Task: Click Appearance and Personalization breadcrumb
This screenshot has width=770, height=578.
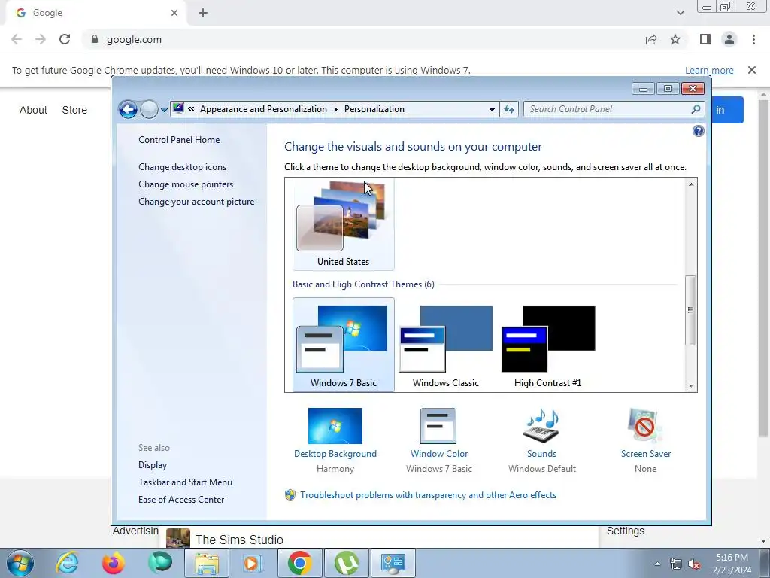Action: coord(263,109)
